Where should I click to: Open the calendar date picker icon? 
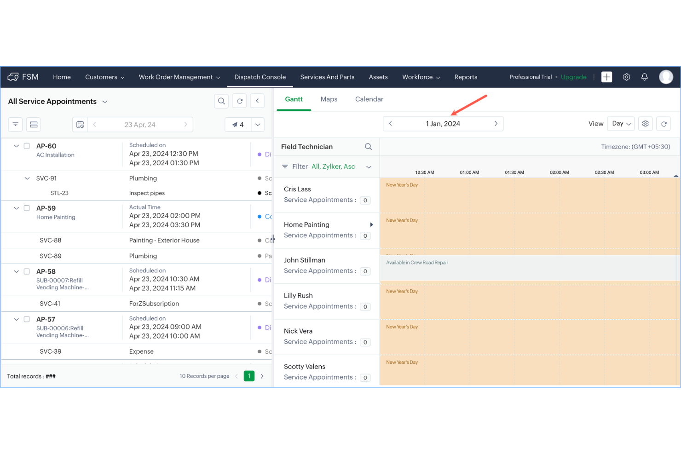click(80, 124)
